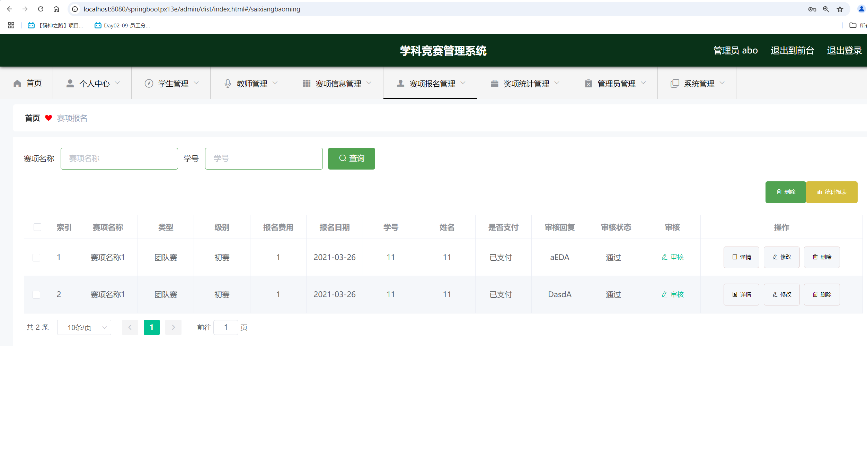Click the browser home icon
The width and height of the screenshot is (867, 457).
point(56,9)
